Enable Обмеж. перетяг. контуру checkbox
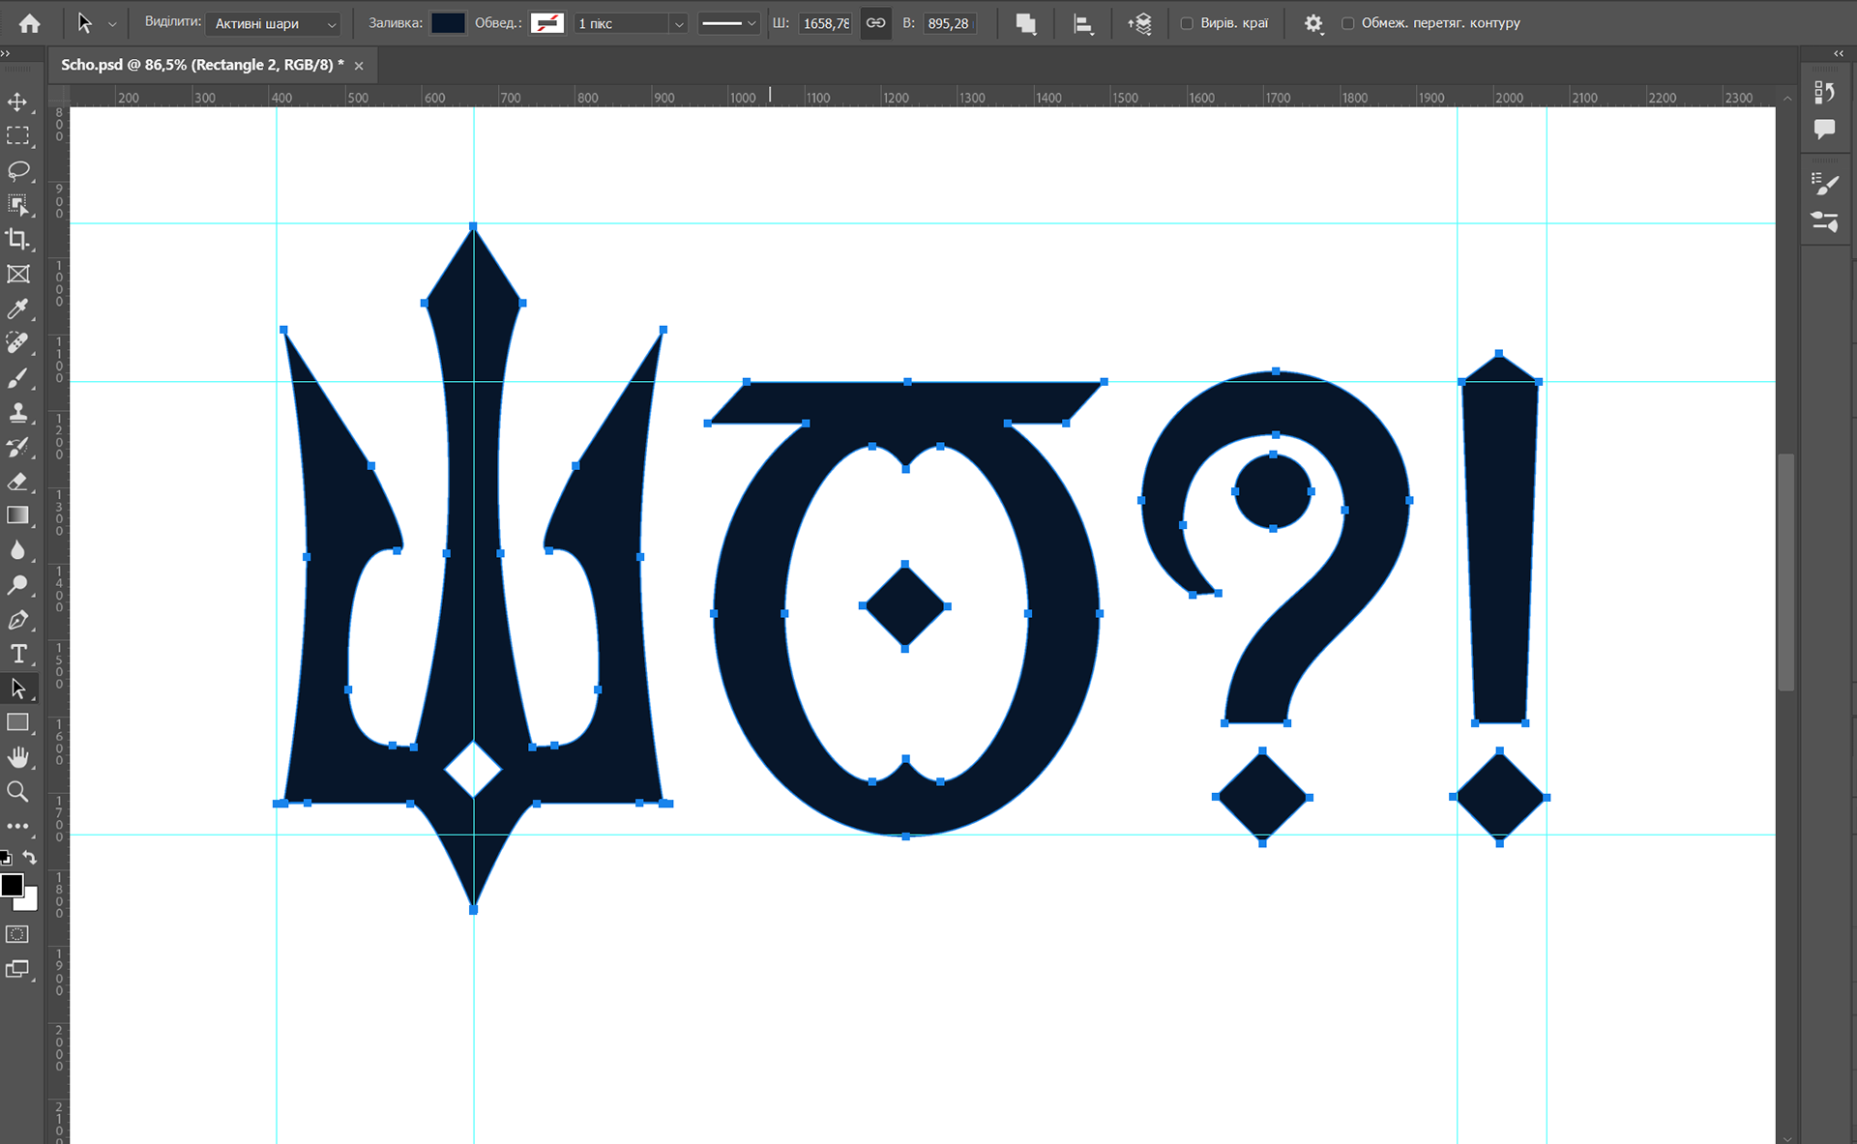This screenshot has height=1144, width=1857. 1347,23
